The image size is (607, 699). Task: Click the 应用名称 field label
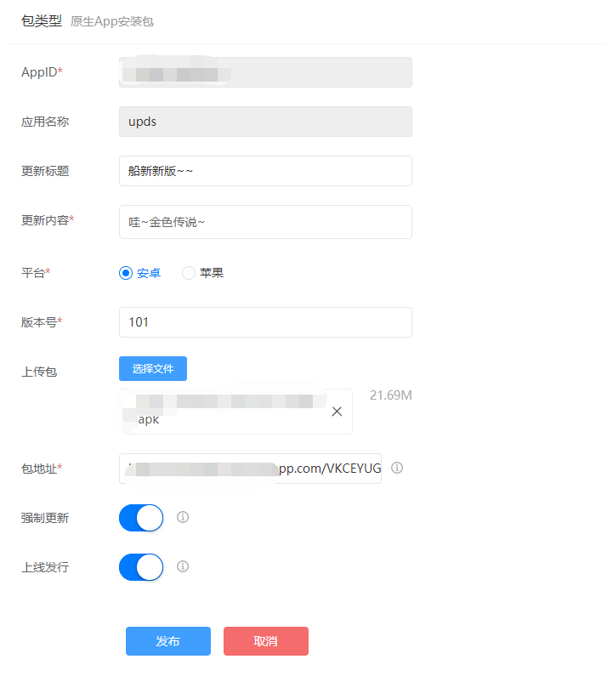(45, 122)
